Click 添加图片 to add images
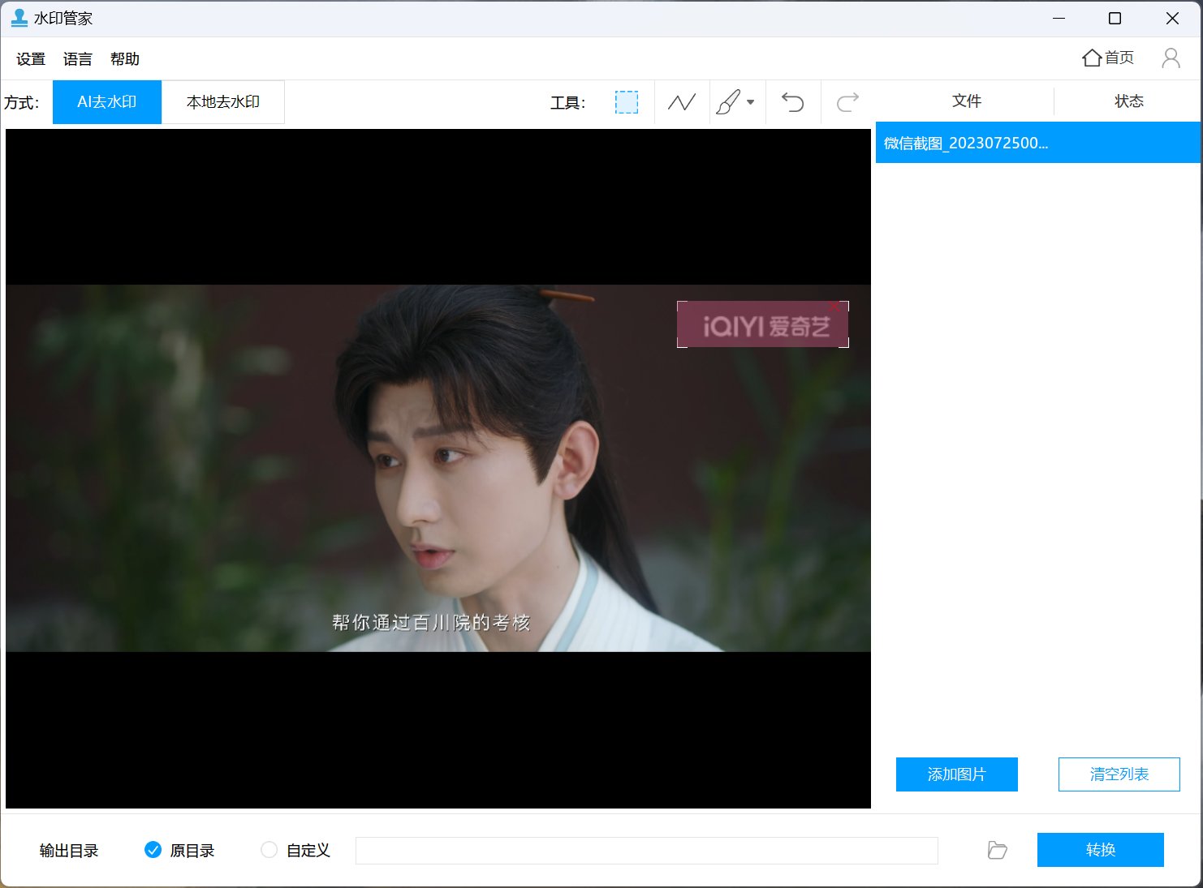 tap(957, 774)
